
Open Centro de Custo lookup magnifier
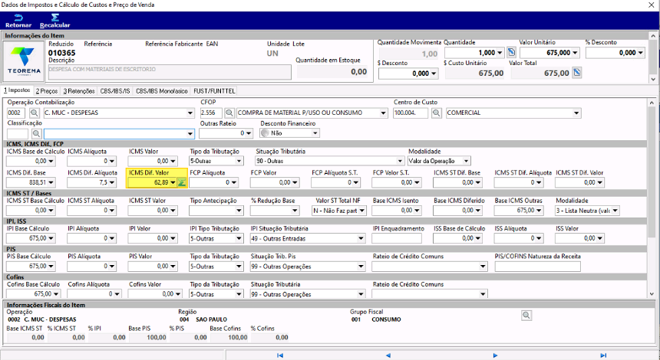pos(437,113)
